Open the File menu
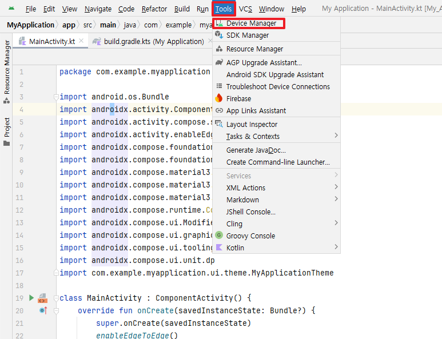This screenshot has width=442, height=339. tap(31, 9)
